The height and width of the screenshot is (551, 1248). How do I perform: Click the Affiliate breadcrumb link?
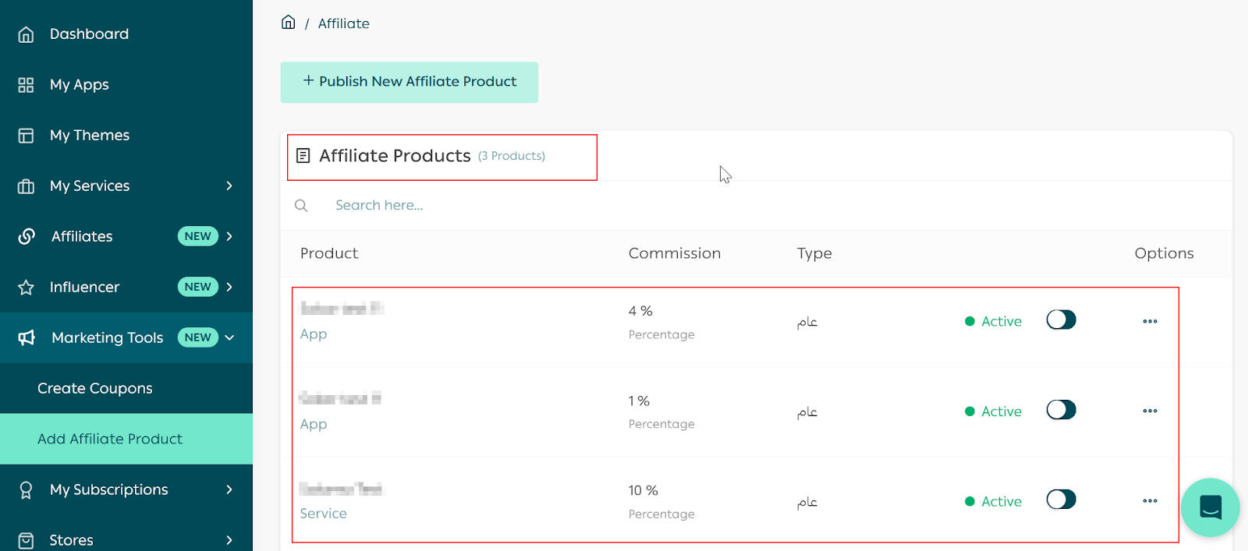343,23
